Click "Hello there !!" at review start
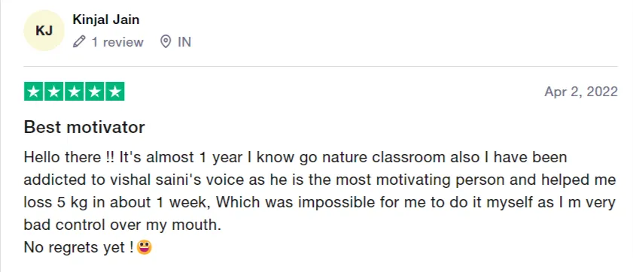Screen dimensions: 633x272 pos(69,157)
